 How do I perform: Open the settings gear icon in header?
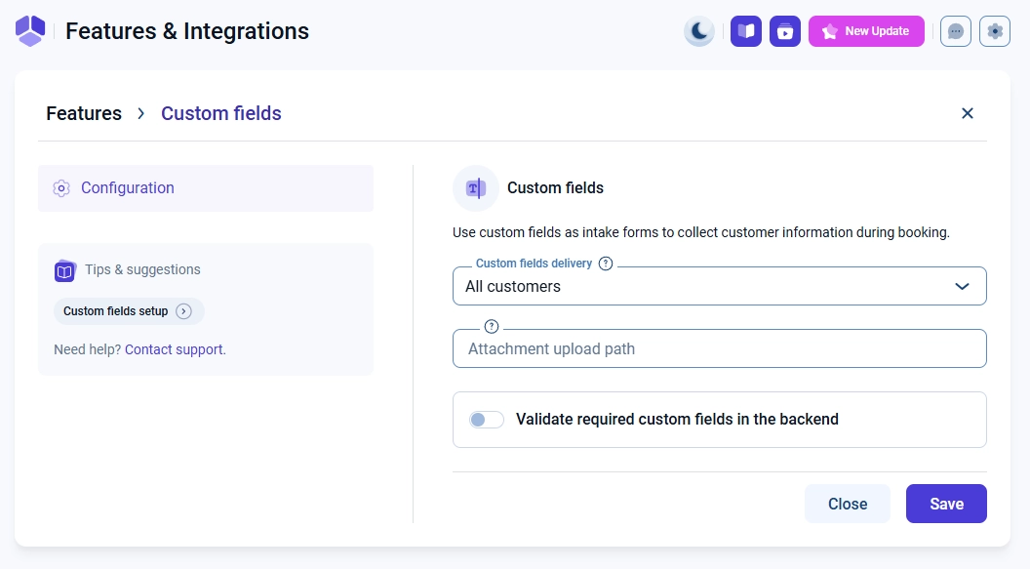point(995,31)
